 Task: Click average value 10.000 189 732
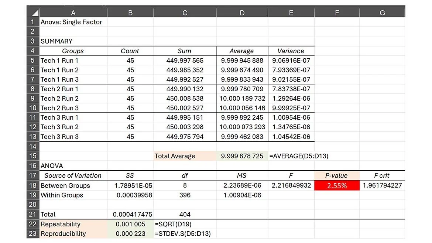242,98
